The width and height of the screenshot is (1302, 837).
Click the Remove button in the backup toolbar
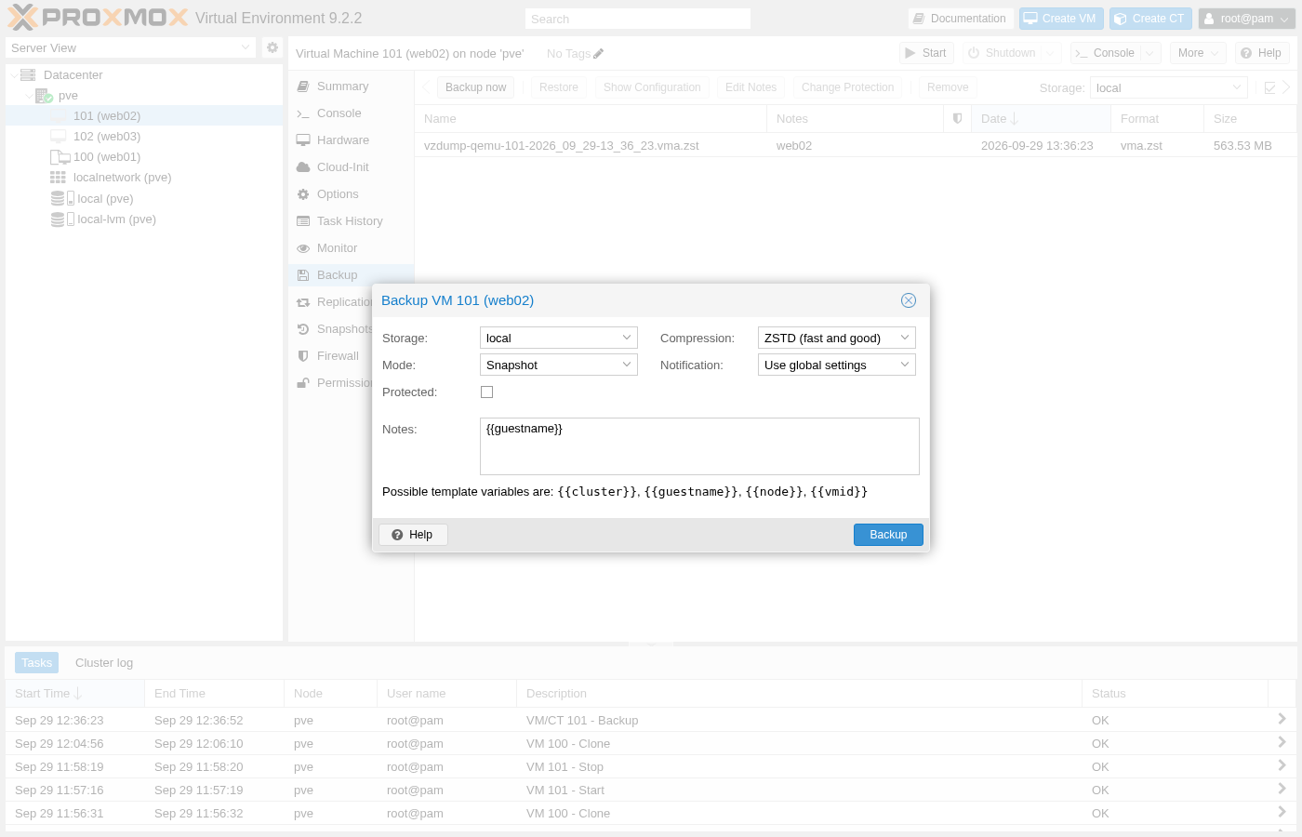pos(948,87)
